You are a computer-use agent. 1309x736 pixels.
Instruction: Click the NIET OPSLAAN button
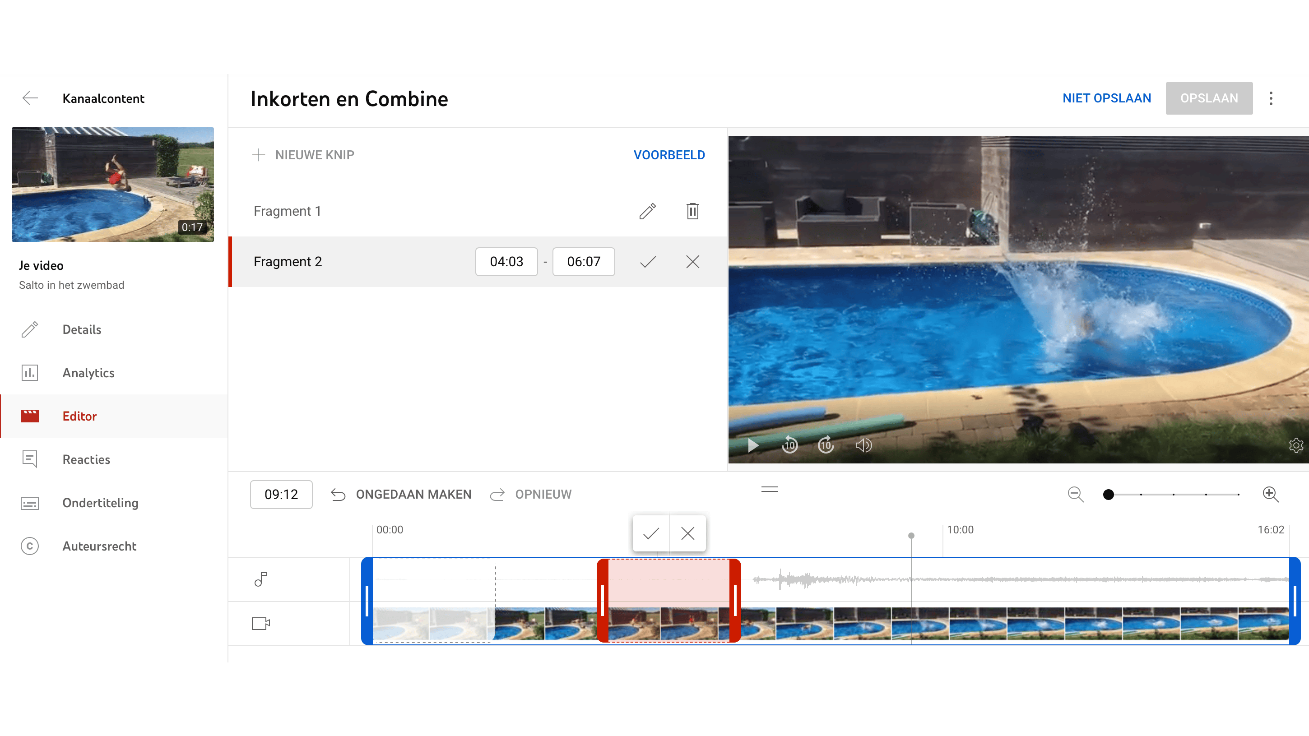1107,98
